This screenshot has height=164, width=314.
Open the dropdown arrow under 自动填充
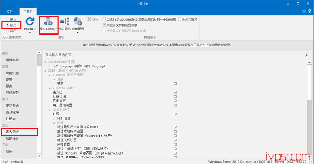tap(30, 33)
